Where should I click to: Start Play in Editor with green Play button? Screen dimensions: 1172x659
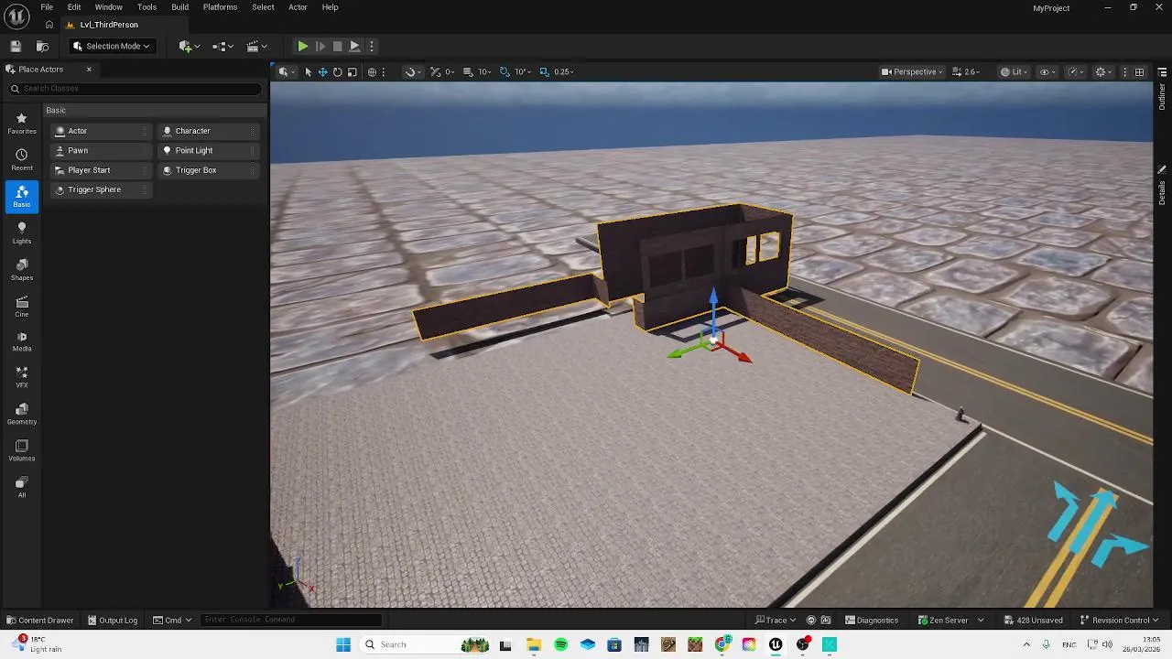pos(302,46)
